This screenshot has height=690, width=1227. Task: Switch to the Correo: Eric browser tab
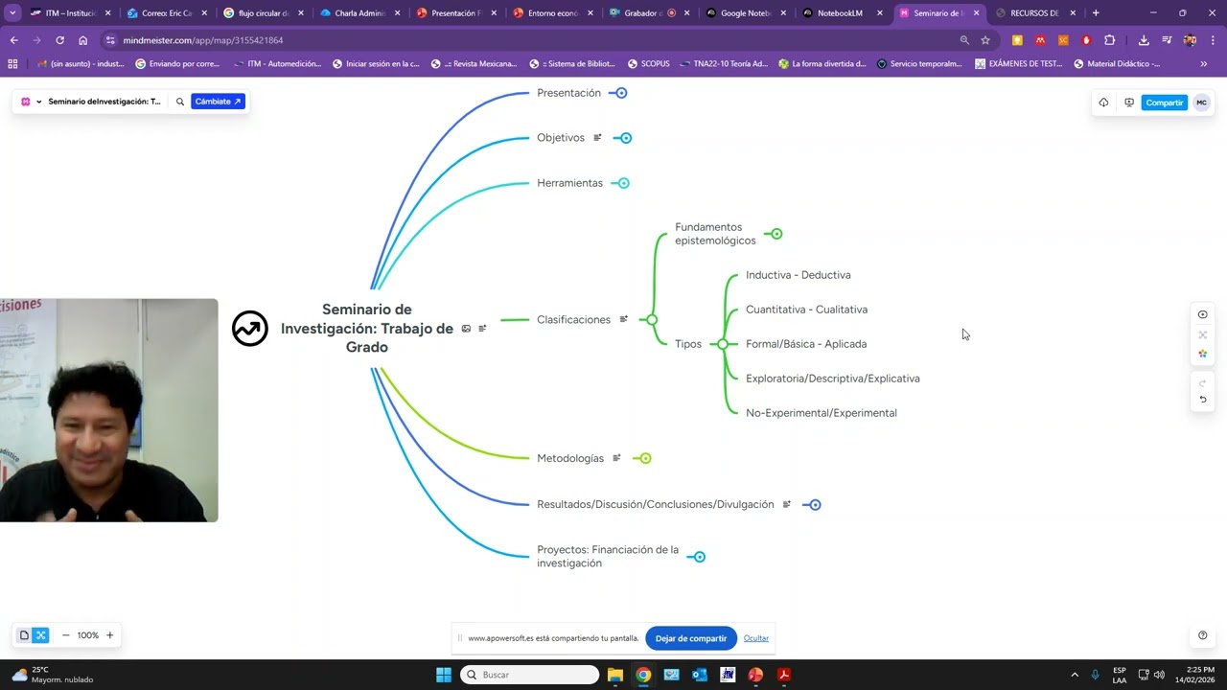pyautogui.click(x=166, y=13)
